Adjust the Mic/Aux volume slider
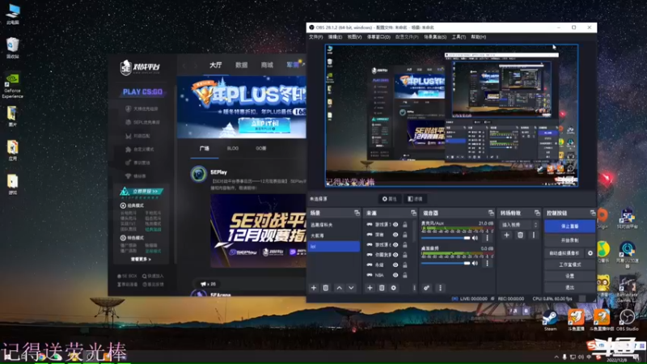 click(446, 238)
